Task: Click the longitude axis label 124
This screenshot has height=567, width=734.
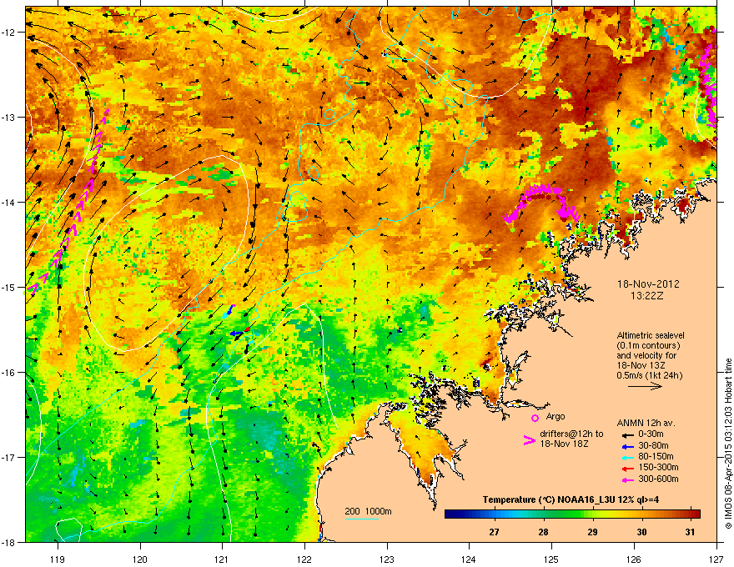Action: click(469, 559)
